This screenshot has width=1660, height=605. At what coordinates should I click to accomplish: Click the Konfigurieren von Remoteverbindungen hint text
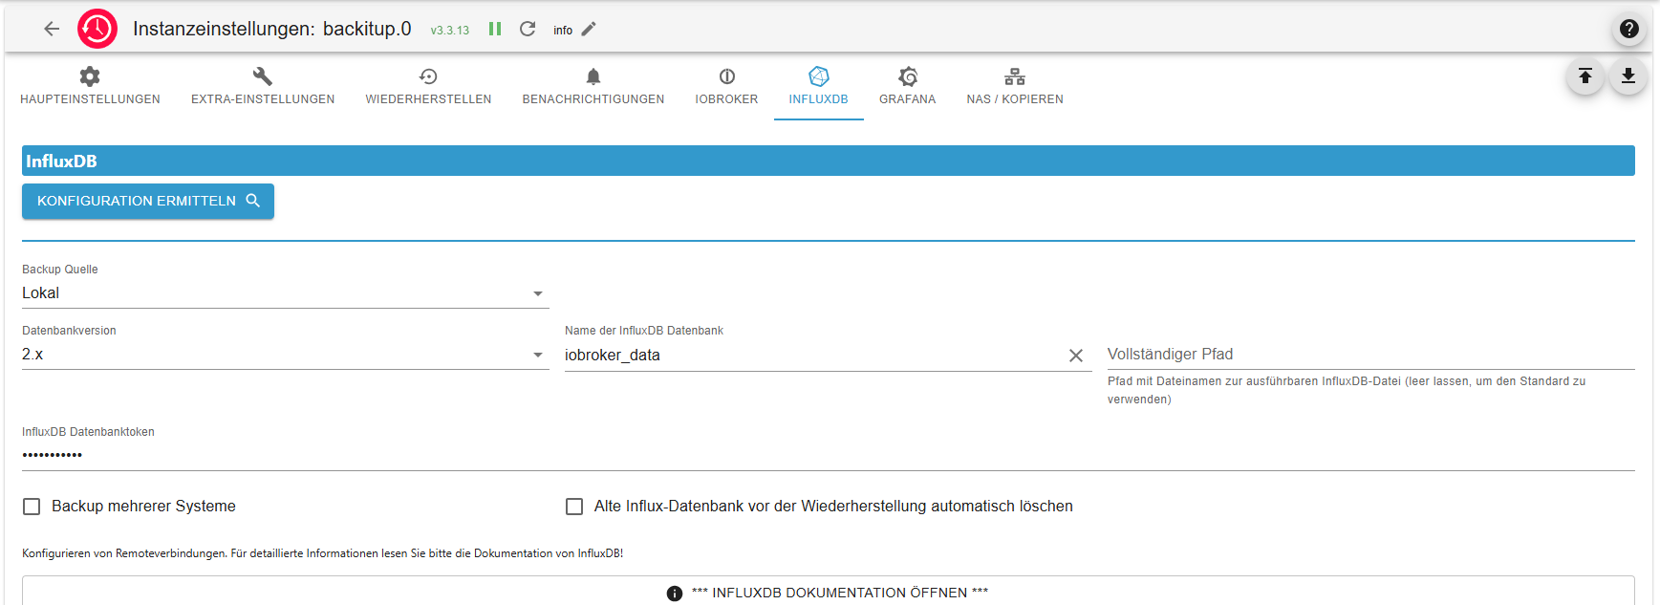click(323, 553)
